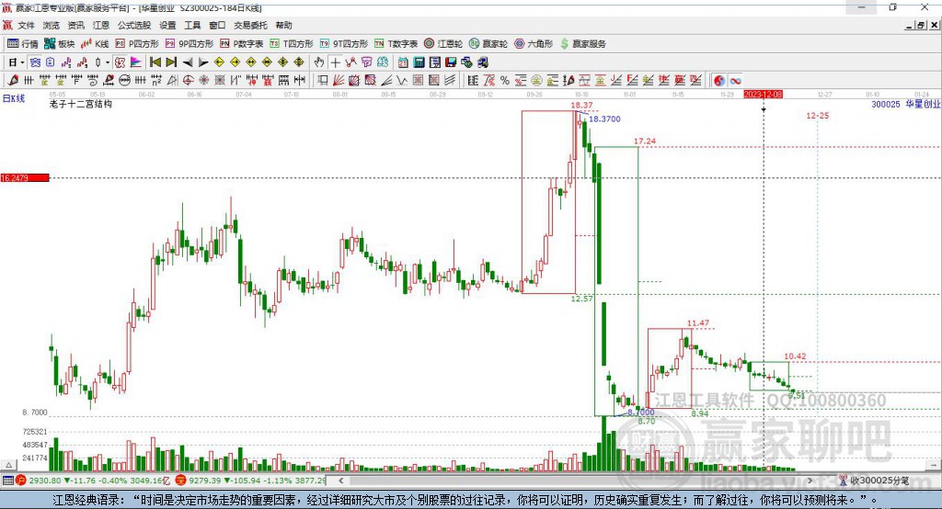This screenshot has height=509, width=942.
Task: Restore the inner chart window
Action: click(920, 25)
